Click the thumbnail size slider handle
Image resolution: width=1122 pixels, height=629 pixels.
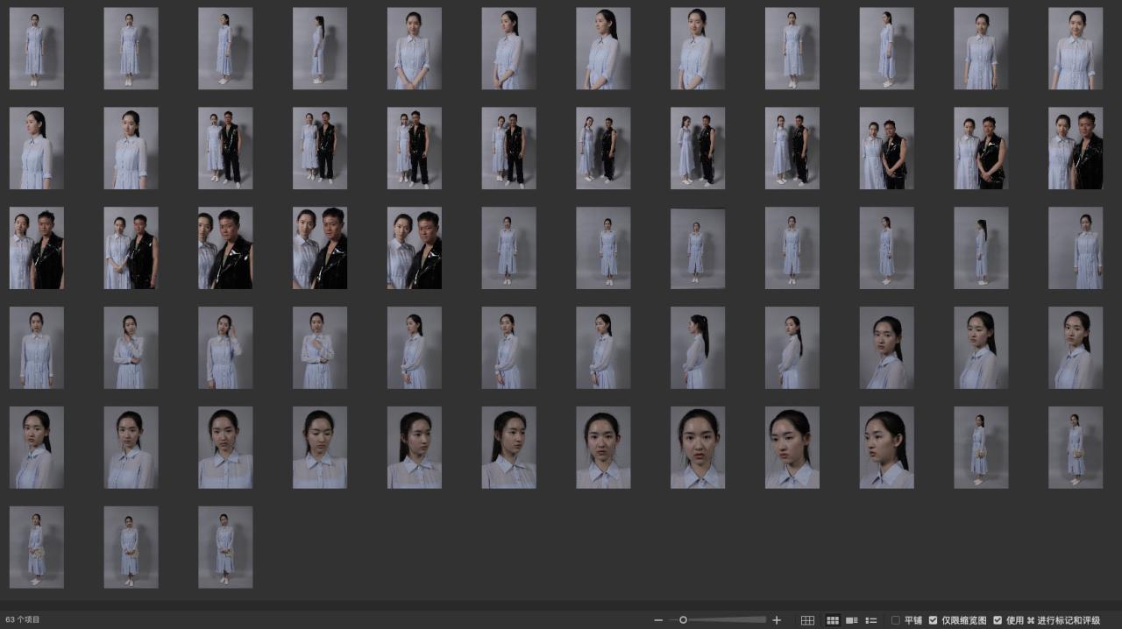coord(683,620)
